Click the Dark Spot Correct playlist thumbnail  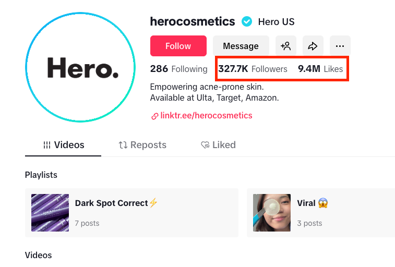pyautogui.click(x=50, y=213)
